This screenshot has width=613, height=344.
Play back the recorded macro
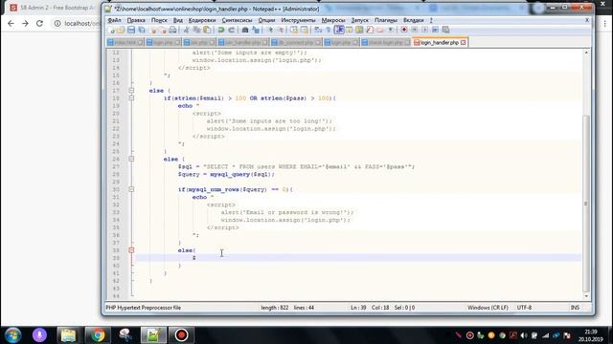pos(424,30)
